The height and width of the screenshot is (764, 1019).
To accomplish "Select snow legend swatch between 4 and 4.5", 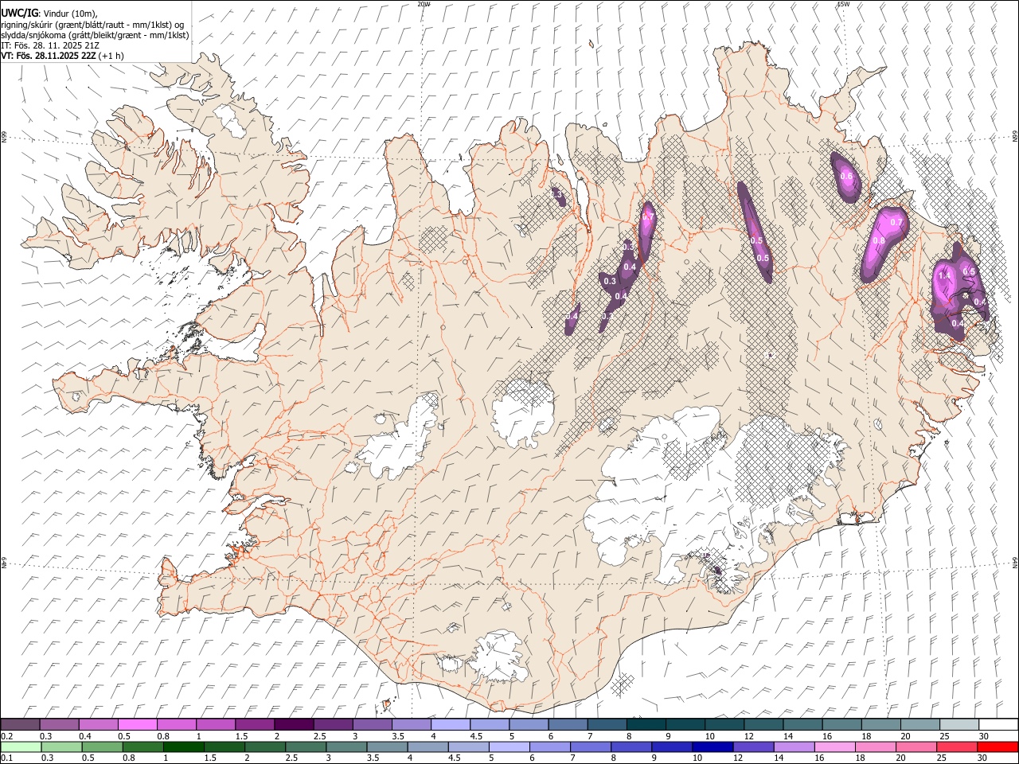I will pos(451,724).
